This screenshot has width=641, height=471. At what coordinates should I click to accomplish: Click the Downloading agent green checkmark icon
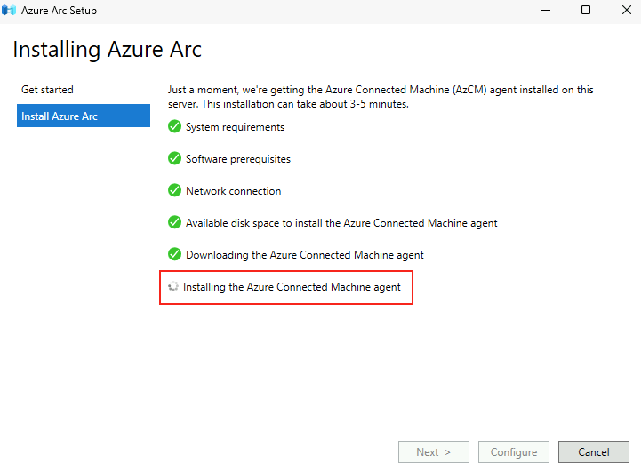point(174,254)
